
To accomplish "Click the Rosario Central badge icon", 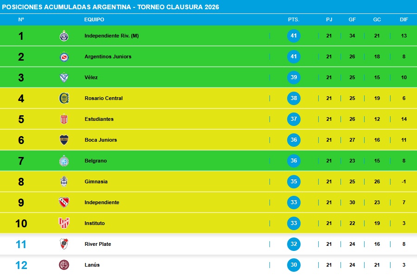I will [64, 98].
